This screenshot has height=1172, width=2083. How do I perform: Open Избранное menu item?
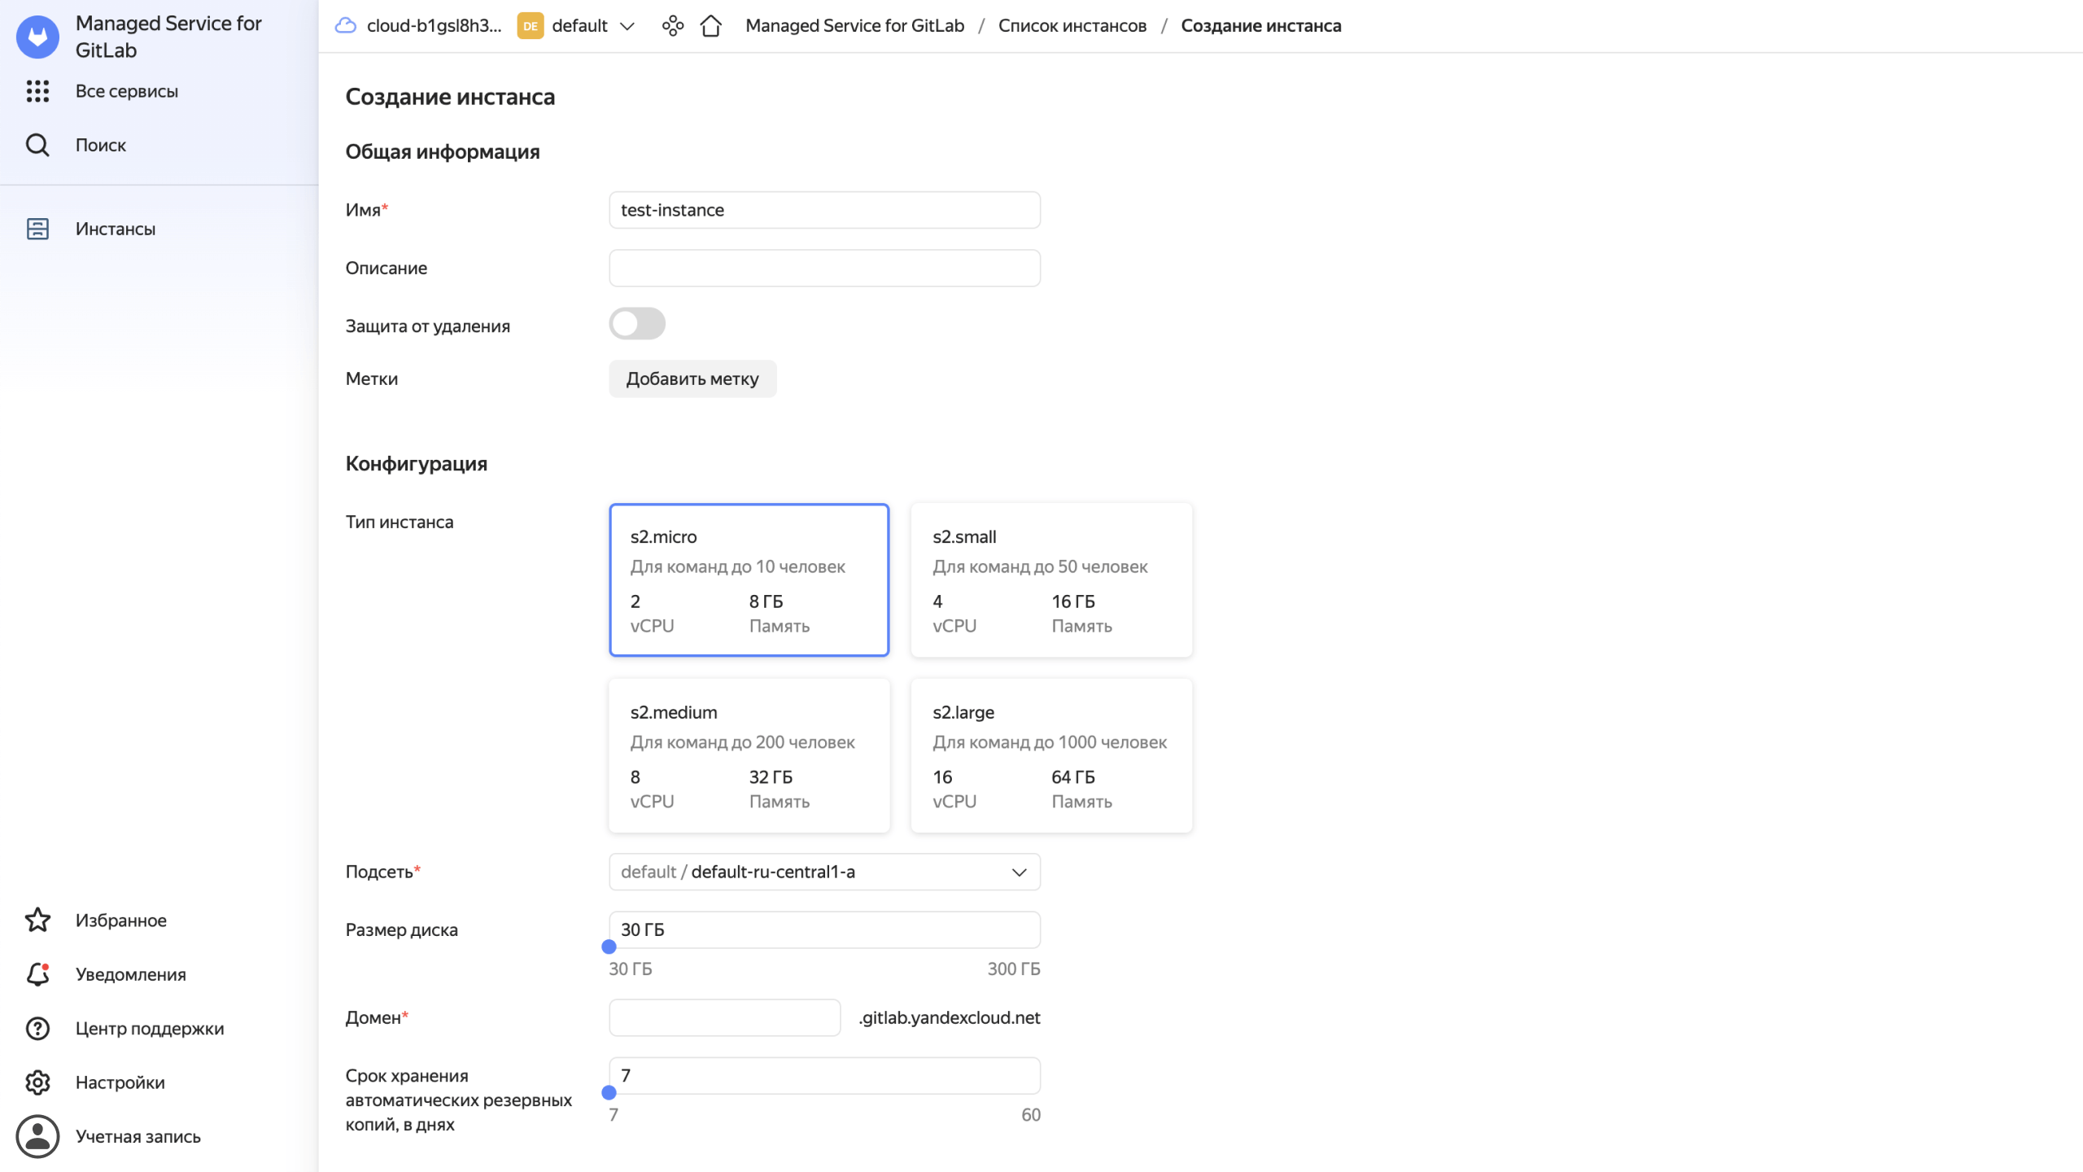(x=121, y=921)
